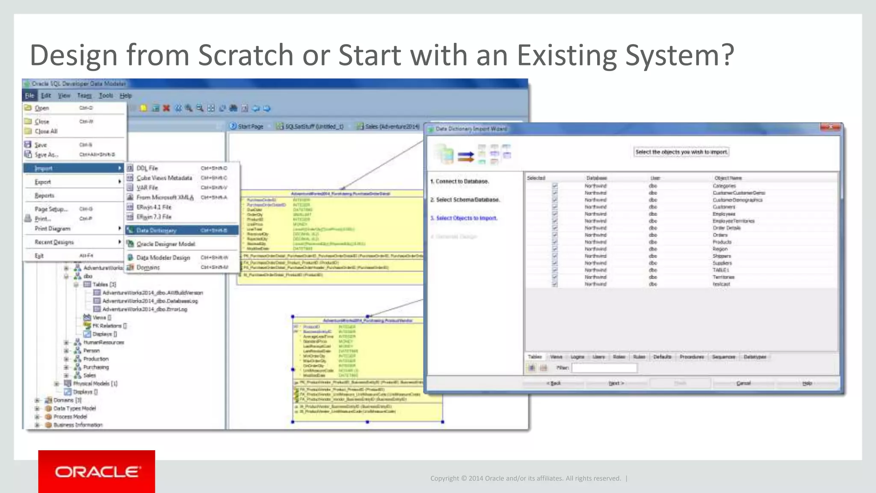Click the ErrorLog table icon in tree
Image resolution: width=876 pixels, height=493 pixels.
click(97, 309)
